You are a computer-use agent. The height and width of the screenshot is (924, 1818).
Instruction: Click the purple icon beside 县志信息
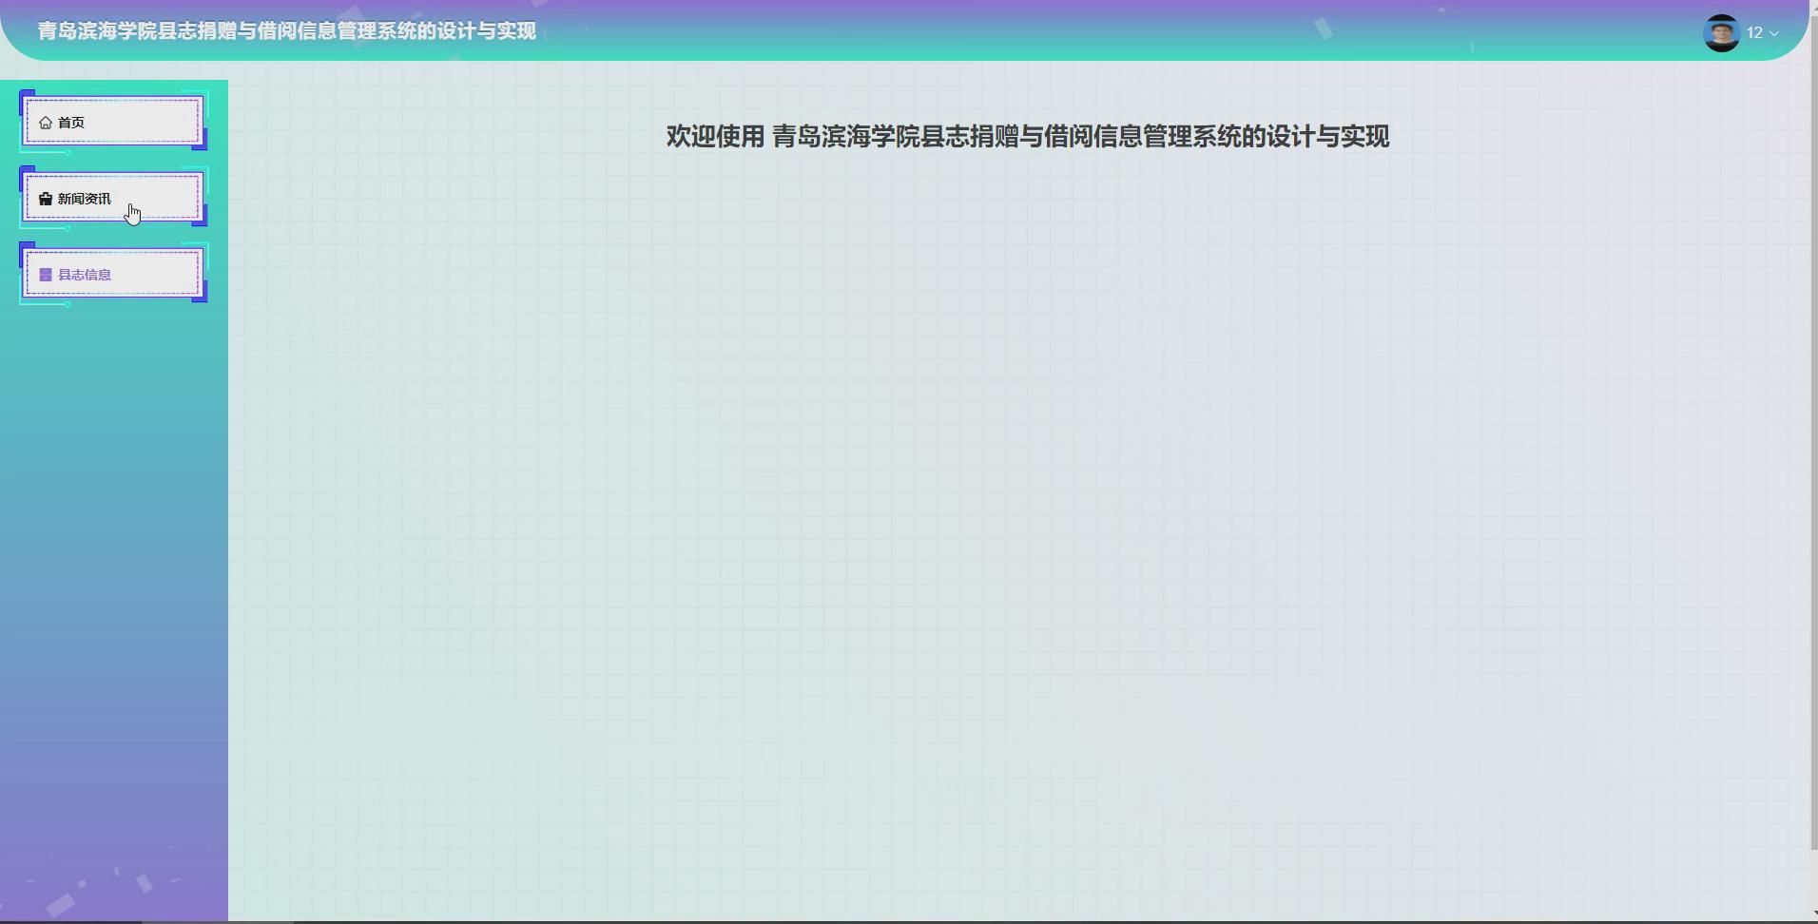(x=46, y=275)
